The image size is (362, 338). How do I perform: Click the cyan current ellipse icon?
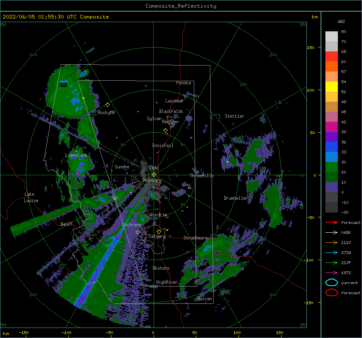(331, 283)
